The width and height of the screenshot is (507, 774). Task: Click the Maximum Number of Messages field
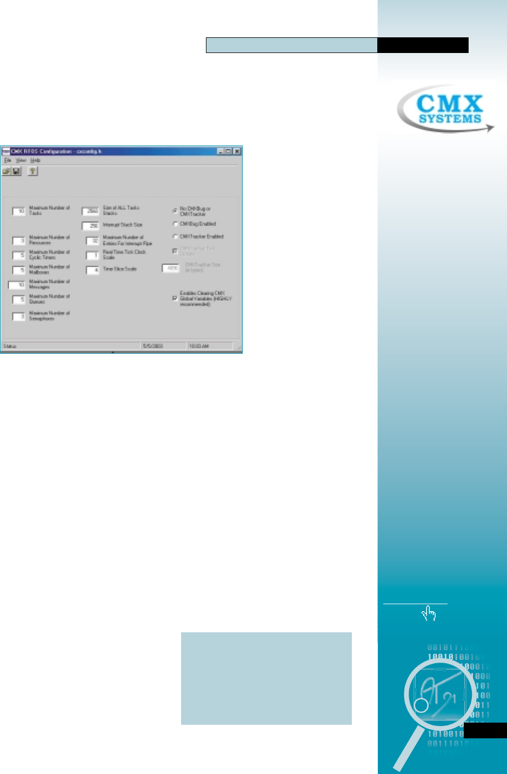coord(17,285)
